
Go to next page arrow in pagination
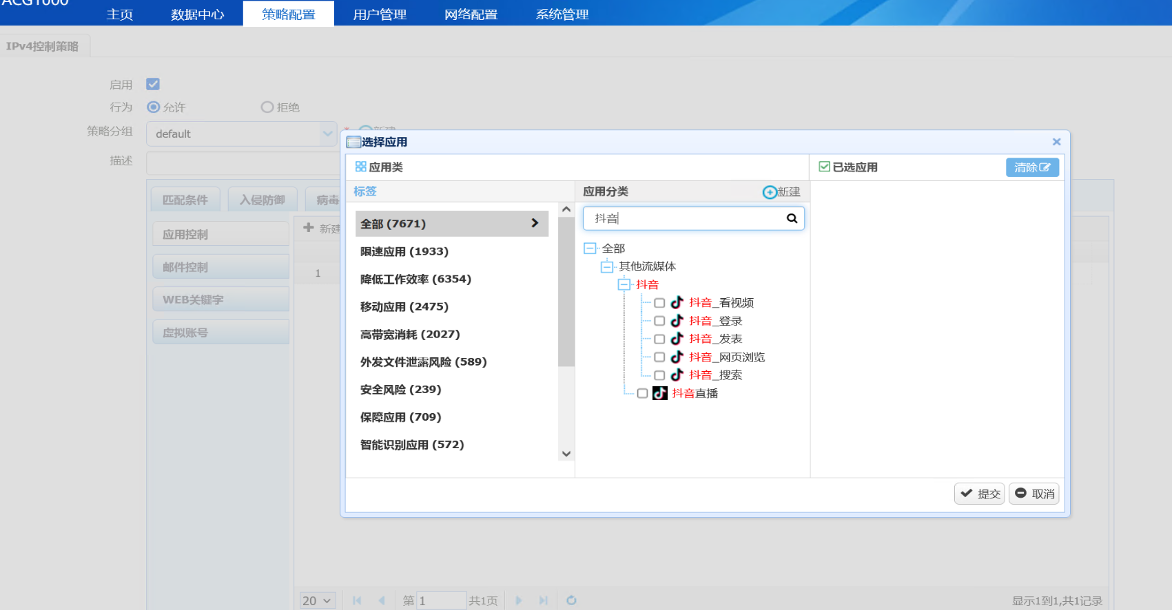tap(518, 600)
